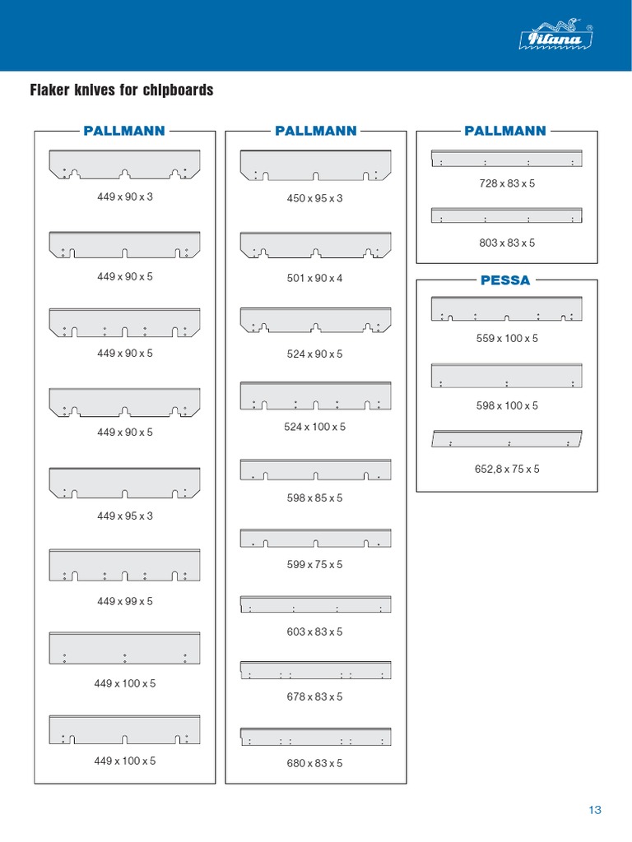Click the 728 x 83 x 5 knife diagram
This screenshot has width=632, height=842.
pos(507,159)
